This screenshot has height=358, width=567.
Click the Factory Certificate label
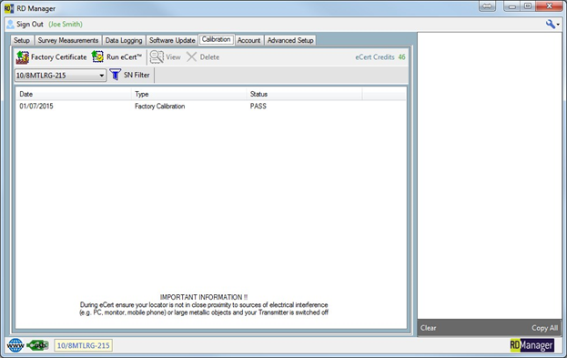[x=59, y=56]
